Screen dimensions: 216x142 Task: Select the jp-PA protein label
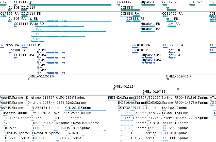(42, 55)
